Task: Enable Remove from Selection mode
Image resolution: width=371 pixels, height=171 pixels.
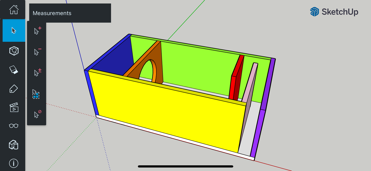Action: [x=36, y=52]
